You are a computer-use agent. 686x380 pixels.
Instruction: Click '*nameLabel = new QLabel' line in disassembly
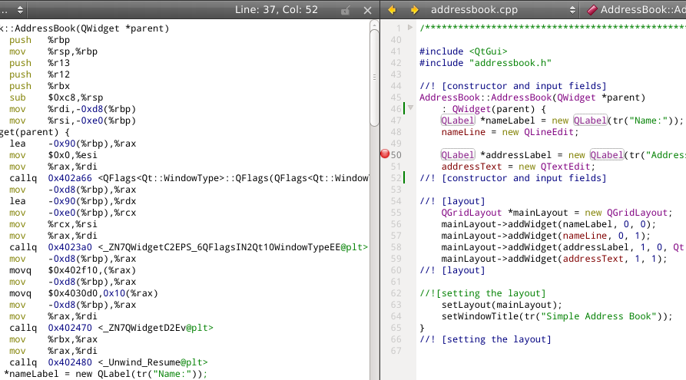[x=105, y=374]
